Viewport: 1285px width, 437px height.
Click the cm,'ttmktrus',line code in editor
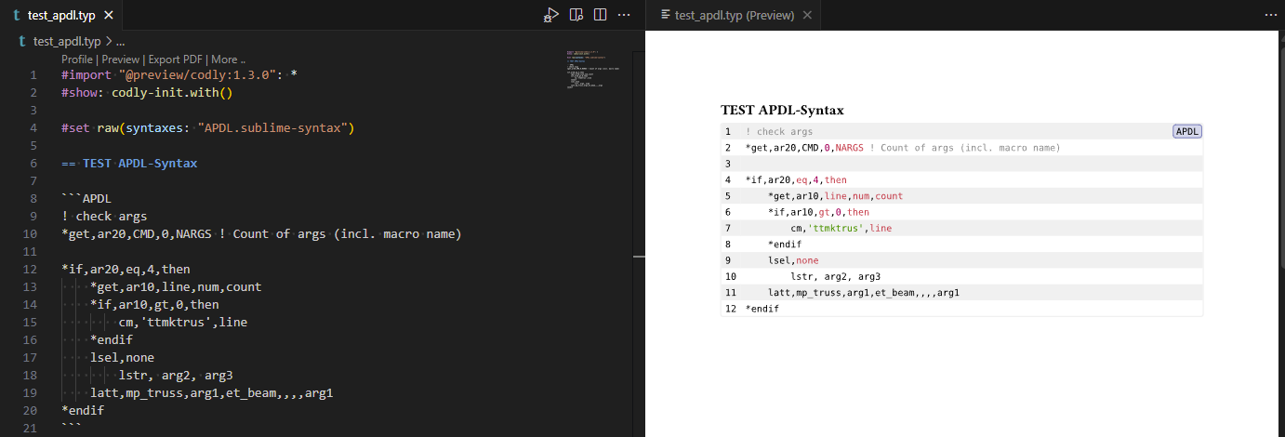click(182, 322)
